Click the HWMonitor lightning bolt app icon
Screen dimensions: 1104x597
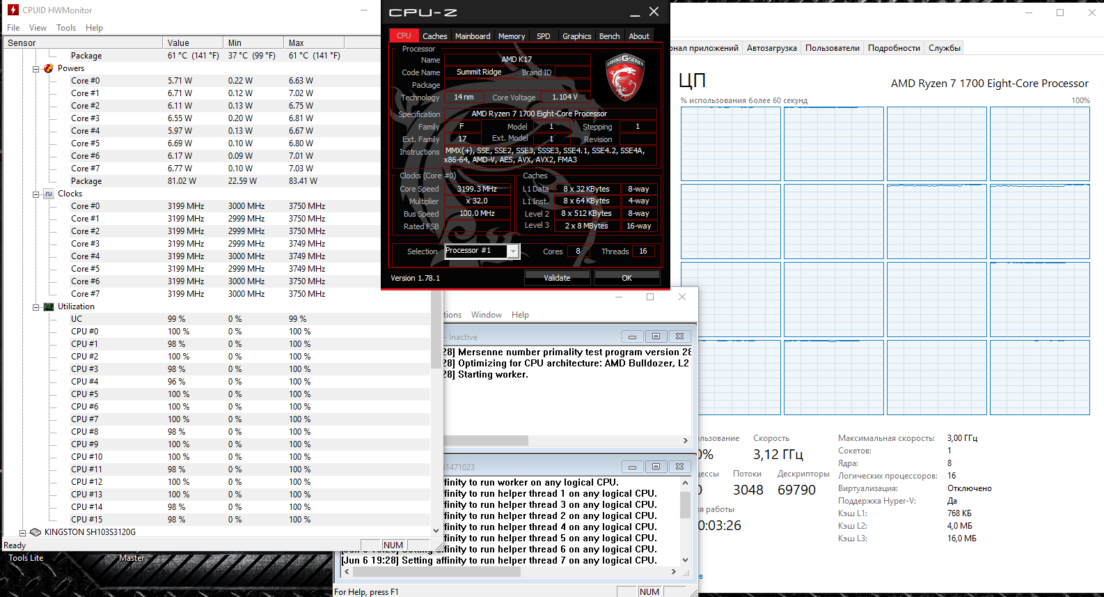13,10
